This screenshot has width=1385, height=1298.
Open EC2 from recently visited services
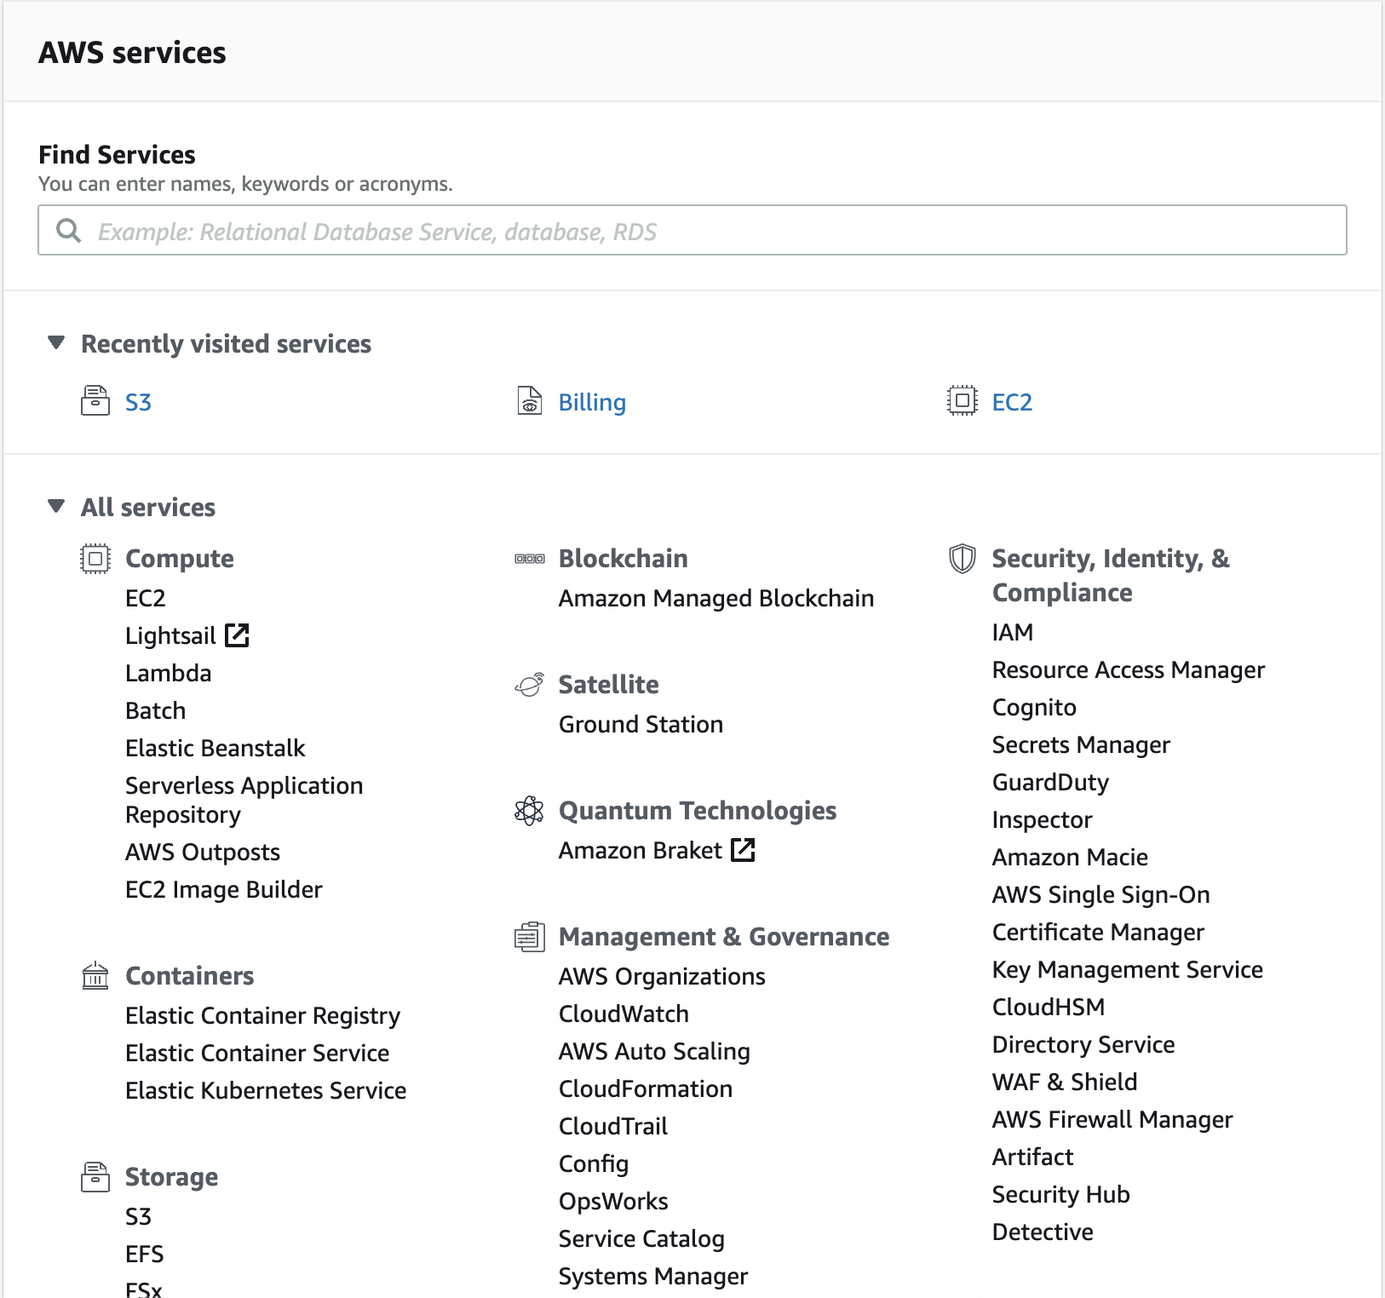pyautogui.click(x=1012, y=402)
